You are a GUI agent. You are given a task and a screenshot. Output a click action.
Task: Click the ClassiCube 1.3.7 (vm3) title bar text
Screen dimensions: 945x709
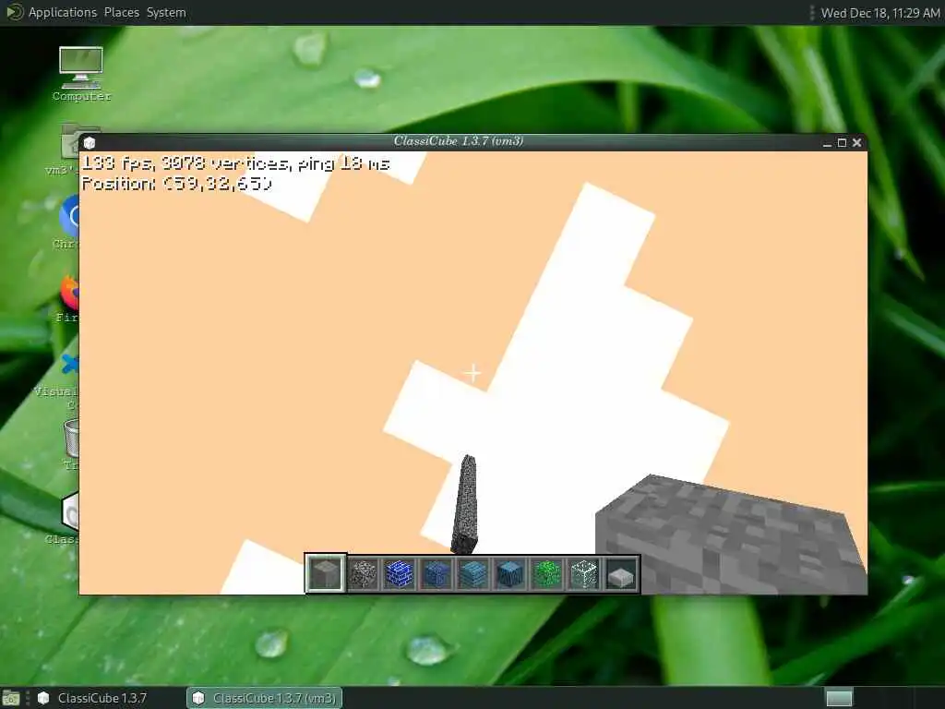459,141
